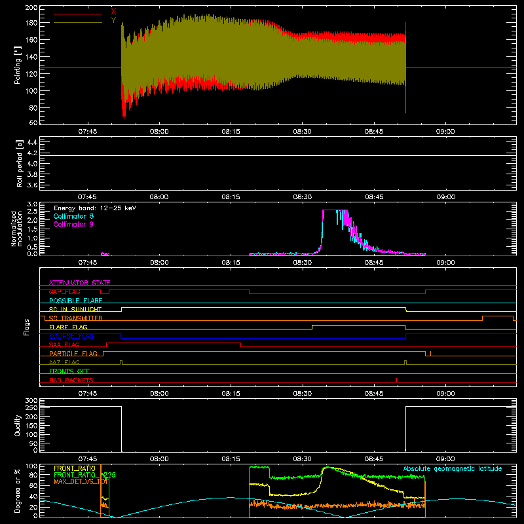Image resolution: width=524 pixels, height=524 pixels.
Task: Click the saturated modulation peak plateau
Action: click(x=335, y=210)
